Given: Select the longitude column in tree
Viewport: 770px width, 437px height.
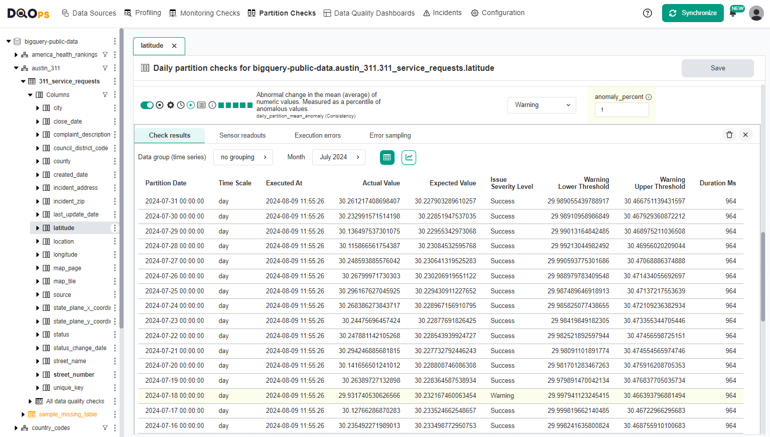Looking at the screenshot, I should pyautogui.click(x=65, y=255).
